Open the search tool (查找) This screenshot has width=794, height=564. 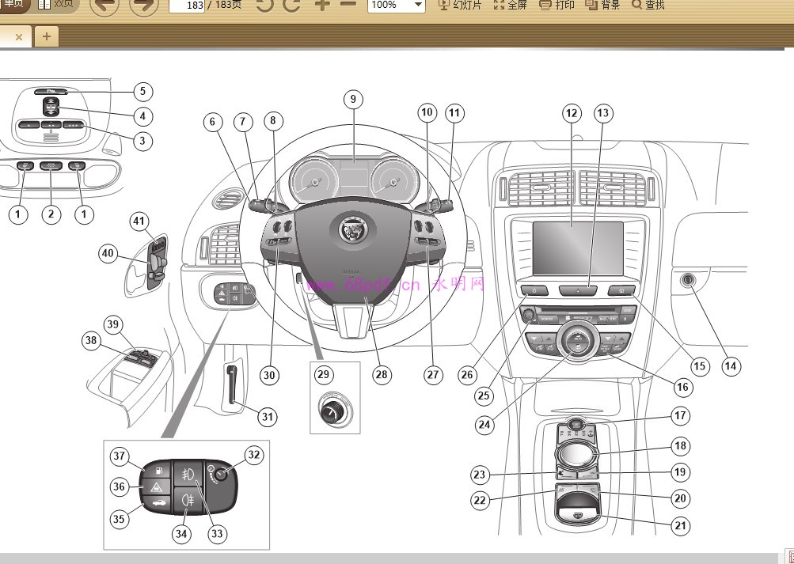(648, 5)
